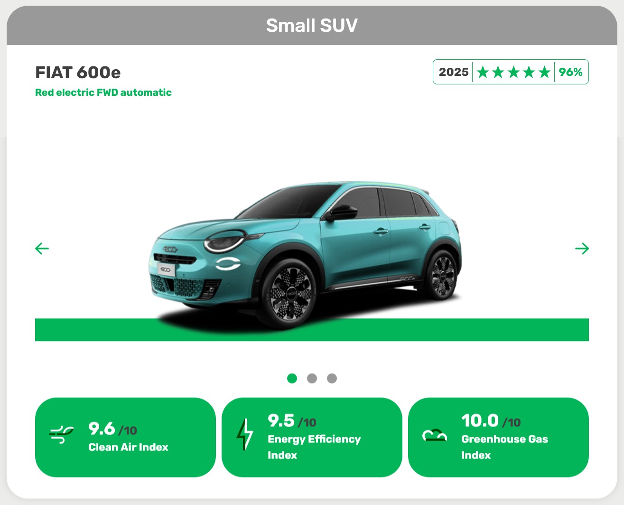
Task: Click the 2025 year label in badge
Action: point(454,72)
